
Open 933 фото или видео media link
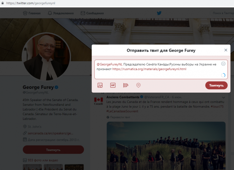pyautogui.click(x=43, y=160)
